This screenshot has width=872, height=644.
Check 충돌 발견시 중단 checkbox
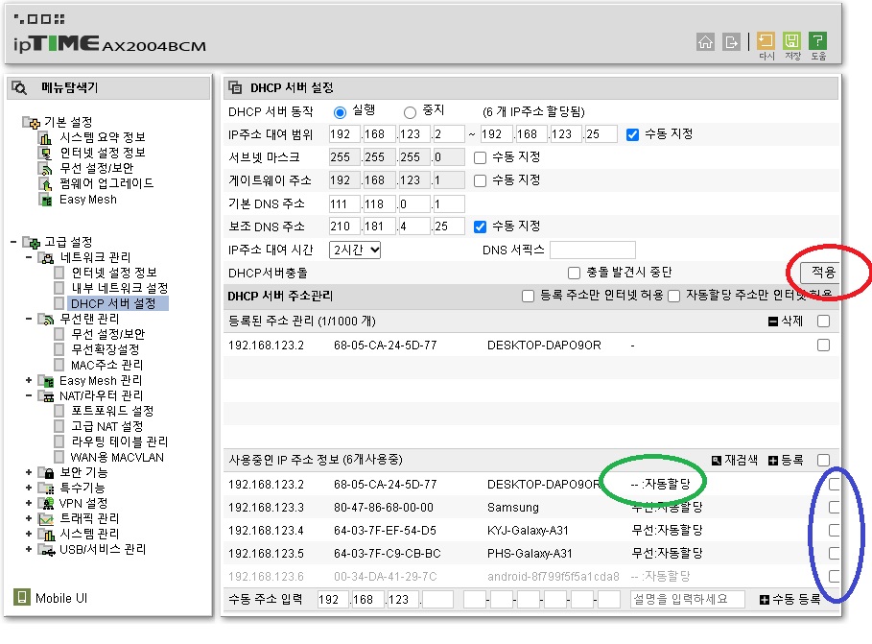pos(574,273)
